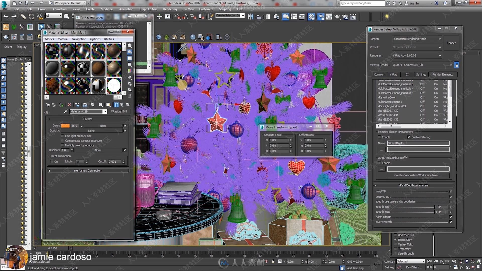Enable Multiply color by opacity checkbox
Screen dimensions: 482x271
tap(63, 145)
